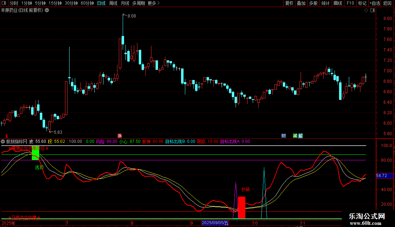Expand the 丰原药业 chart title dropdown

coord(47,10)
